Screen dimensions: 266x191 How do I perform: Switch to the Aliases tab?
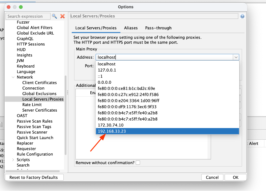(131, 28)
